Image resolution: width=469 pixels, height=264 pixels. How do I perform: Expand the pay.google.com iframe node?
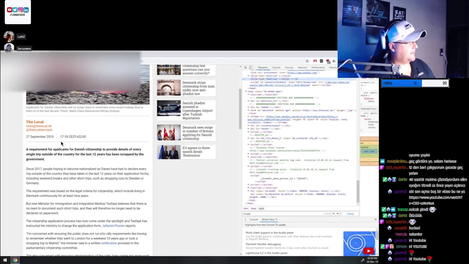point(248,116)
